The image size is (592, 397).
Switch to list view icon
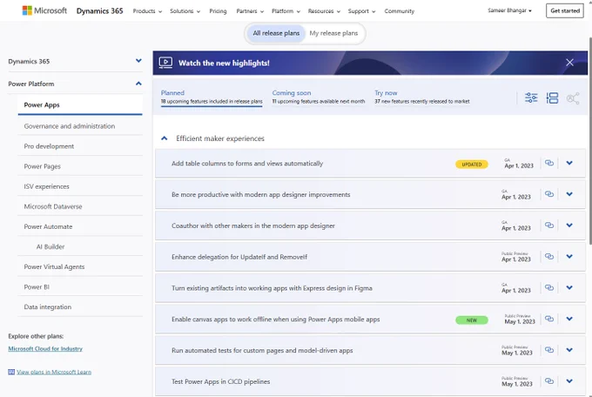tap(552, 98)
